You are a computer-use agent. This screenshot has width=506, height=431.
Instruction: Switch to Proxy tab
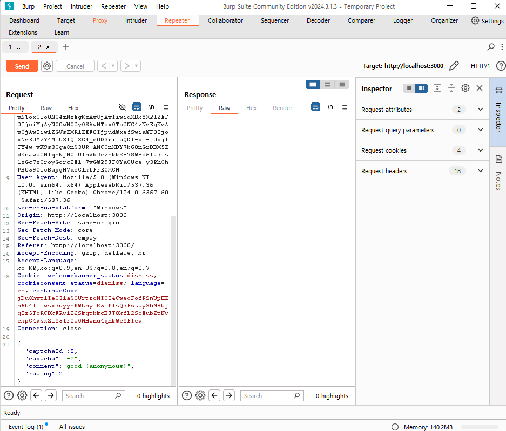pos(100,20)
